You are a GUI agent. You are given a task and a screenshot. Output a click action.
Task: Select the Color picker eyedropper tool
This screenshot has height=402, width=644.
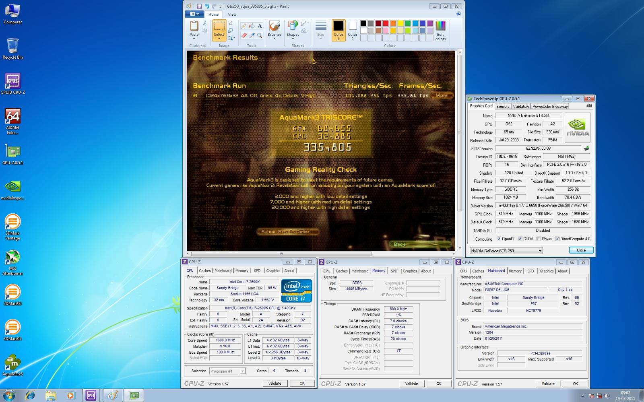tap(252, 35)
